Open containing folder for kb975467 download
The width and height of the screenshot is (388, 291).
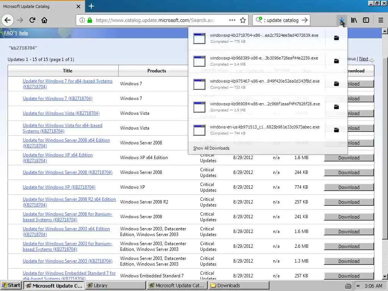(336, 84)
